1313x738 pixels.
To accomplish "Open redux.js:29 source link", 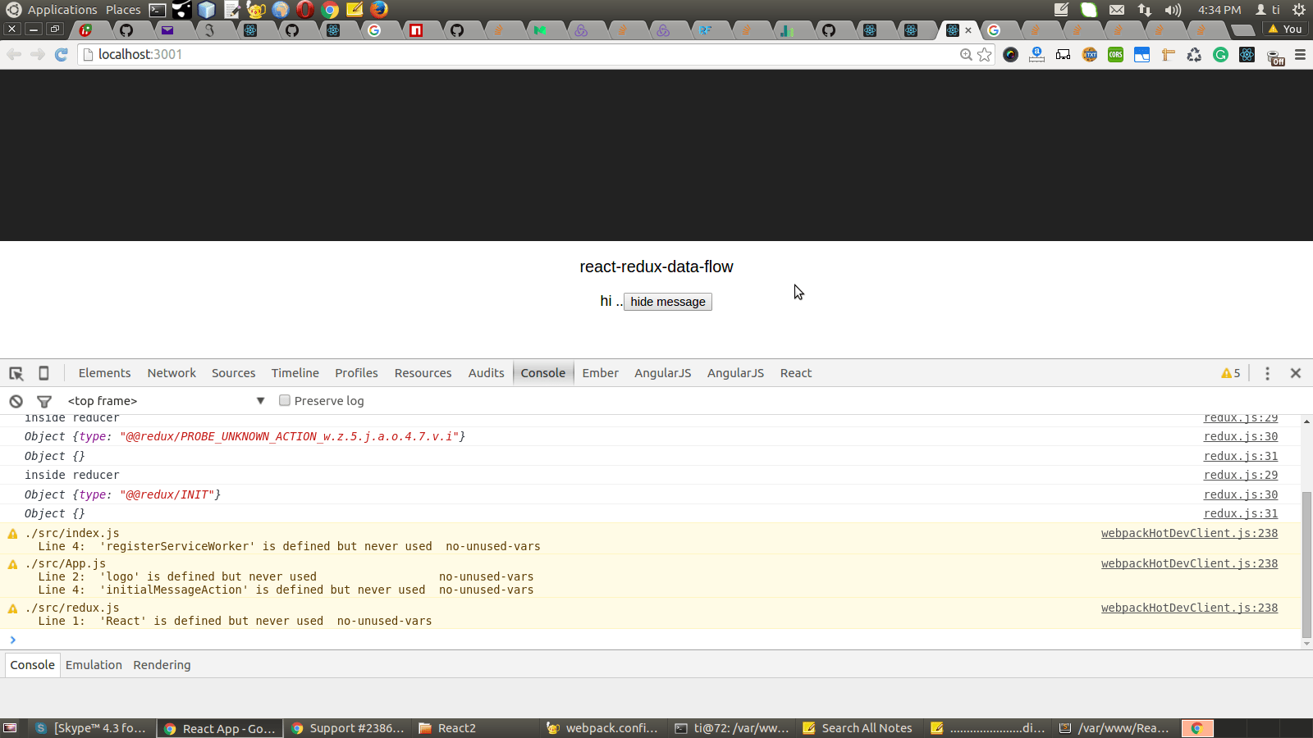I will [x=1241, y=475].
